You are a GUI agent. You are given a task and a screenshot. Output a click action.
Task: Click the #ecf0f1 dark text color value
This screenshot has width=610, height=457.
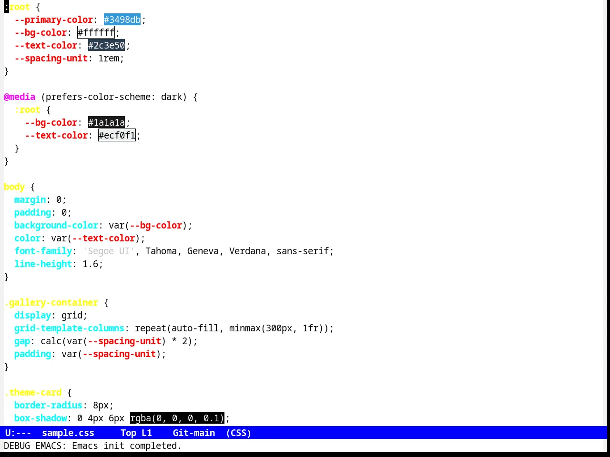tap(117, 135)
